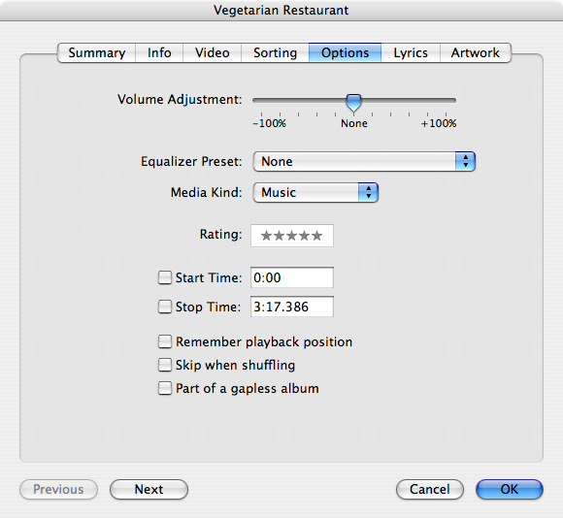Click the first rating star
This screenshot has width=563, height=518.
(266, 236)
